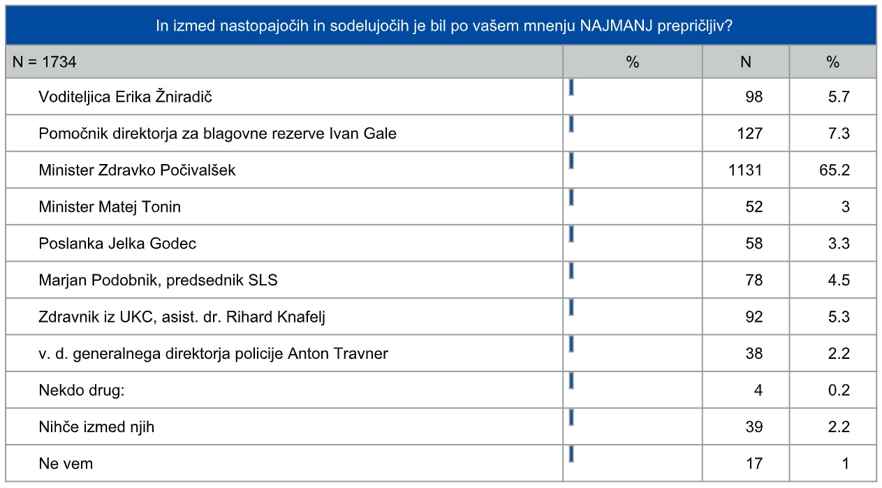Click the Anton Travner row label

(214, 353)
